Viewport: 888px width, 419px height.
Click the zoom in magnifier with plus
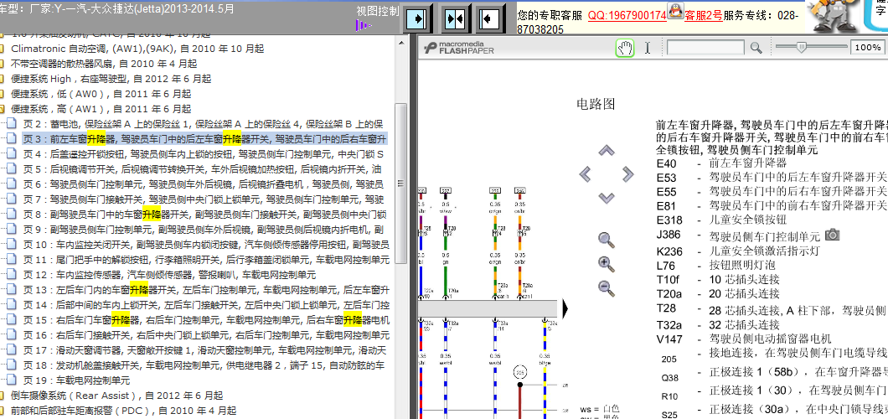pos(606,264)
